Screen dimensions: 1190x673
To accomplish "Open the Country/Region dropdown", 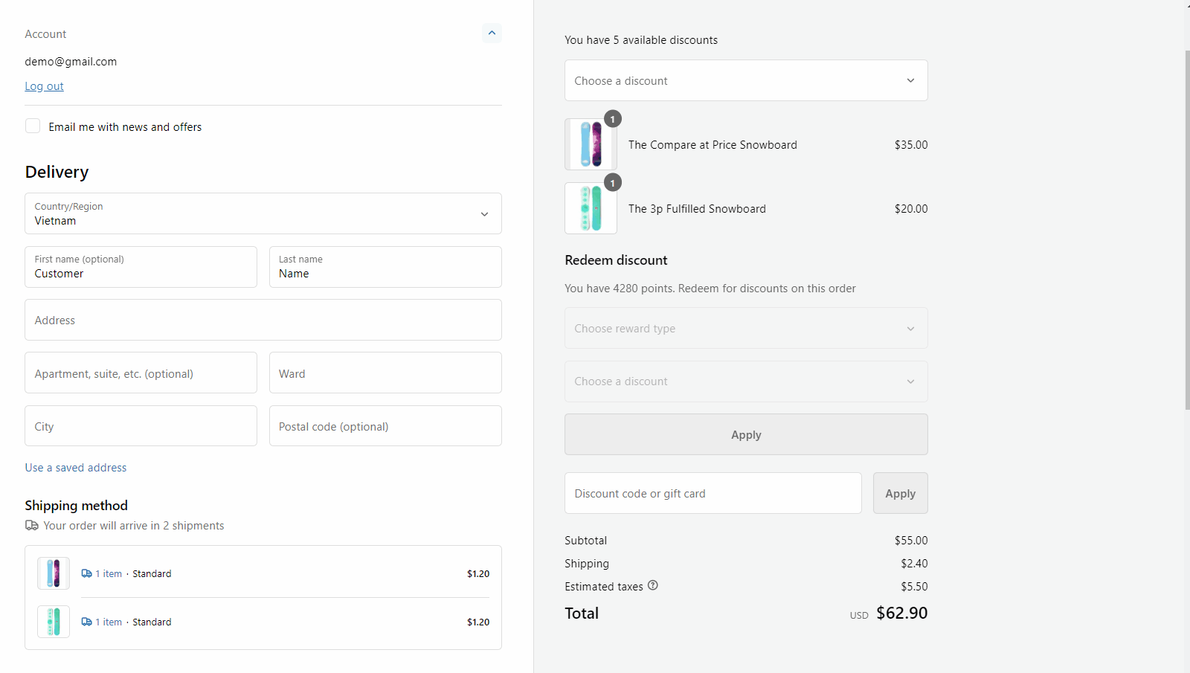I will 263,213.
